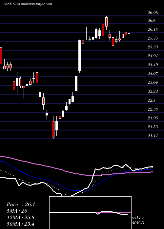
Task: Click the 22.8 price axis label
Action: (x=152, y=100)
